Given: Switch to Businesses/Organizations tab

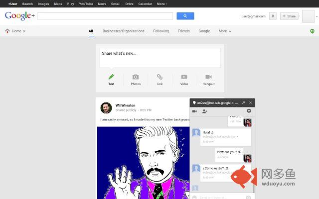Looking at the screenshot, I should pyautogui.click(x=123, y=31).
